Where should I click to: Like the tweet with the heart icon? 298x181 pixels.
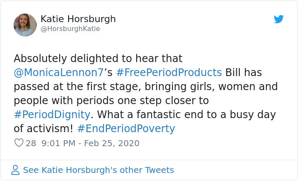[x=19, y=143]
